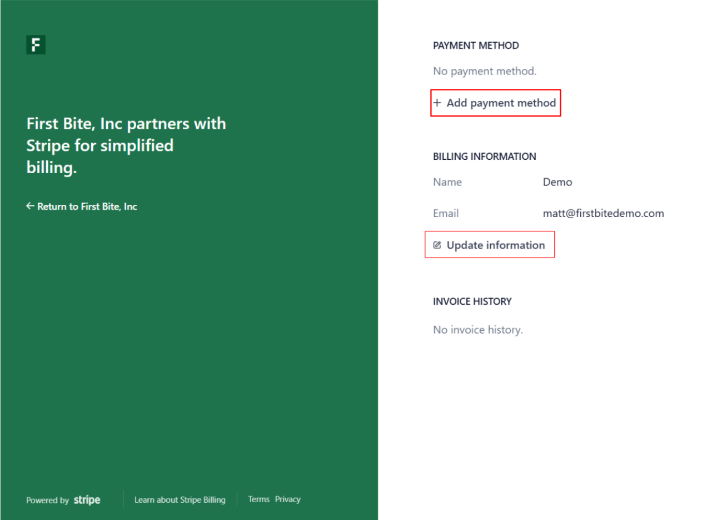
Task: Open Update information for billing
Action: [490, 245]
